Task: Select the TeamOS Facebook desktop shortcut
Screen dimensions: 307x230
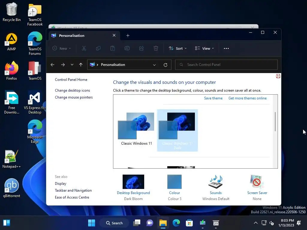Action: 35,15
